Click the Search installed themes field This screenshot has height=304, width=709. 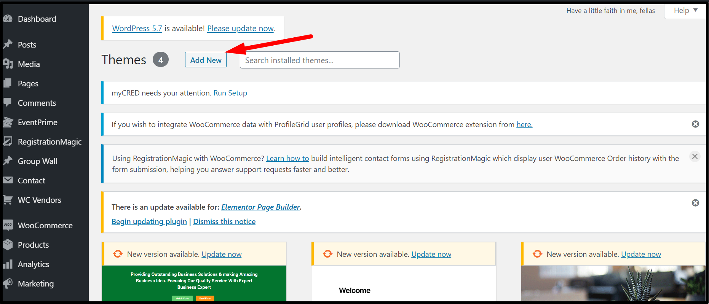click(319, 60)
